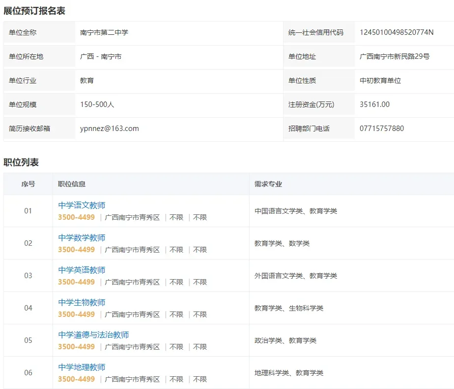Click 外国语言文学类、教育学类 major cell

(296, 276)
